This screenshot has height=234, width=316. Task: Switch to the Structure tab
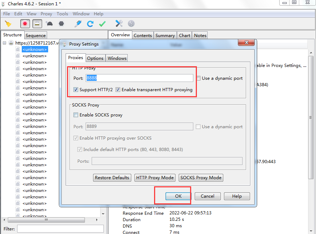click(x=12, y=35)
